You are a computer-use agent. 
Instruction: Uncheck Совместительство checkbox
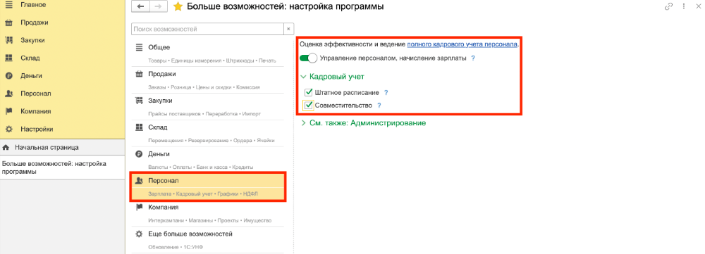click(309, 106)
